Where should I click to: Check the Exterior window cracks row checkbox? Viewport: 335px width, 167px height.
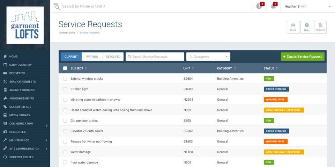click(65, 79)
